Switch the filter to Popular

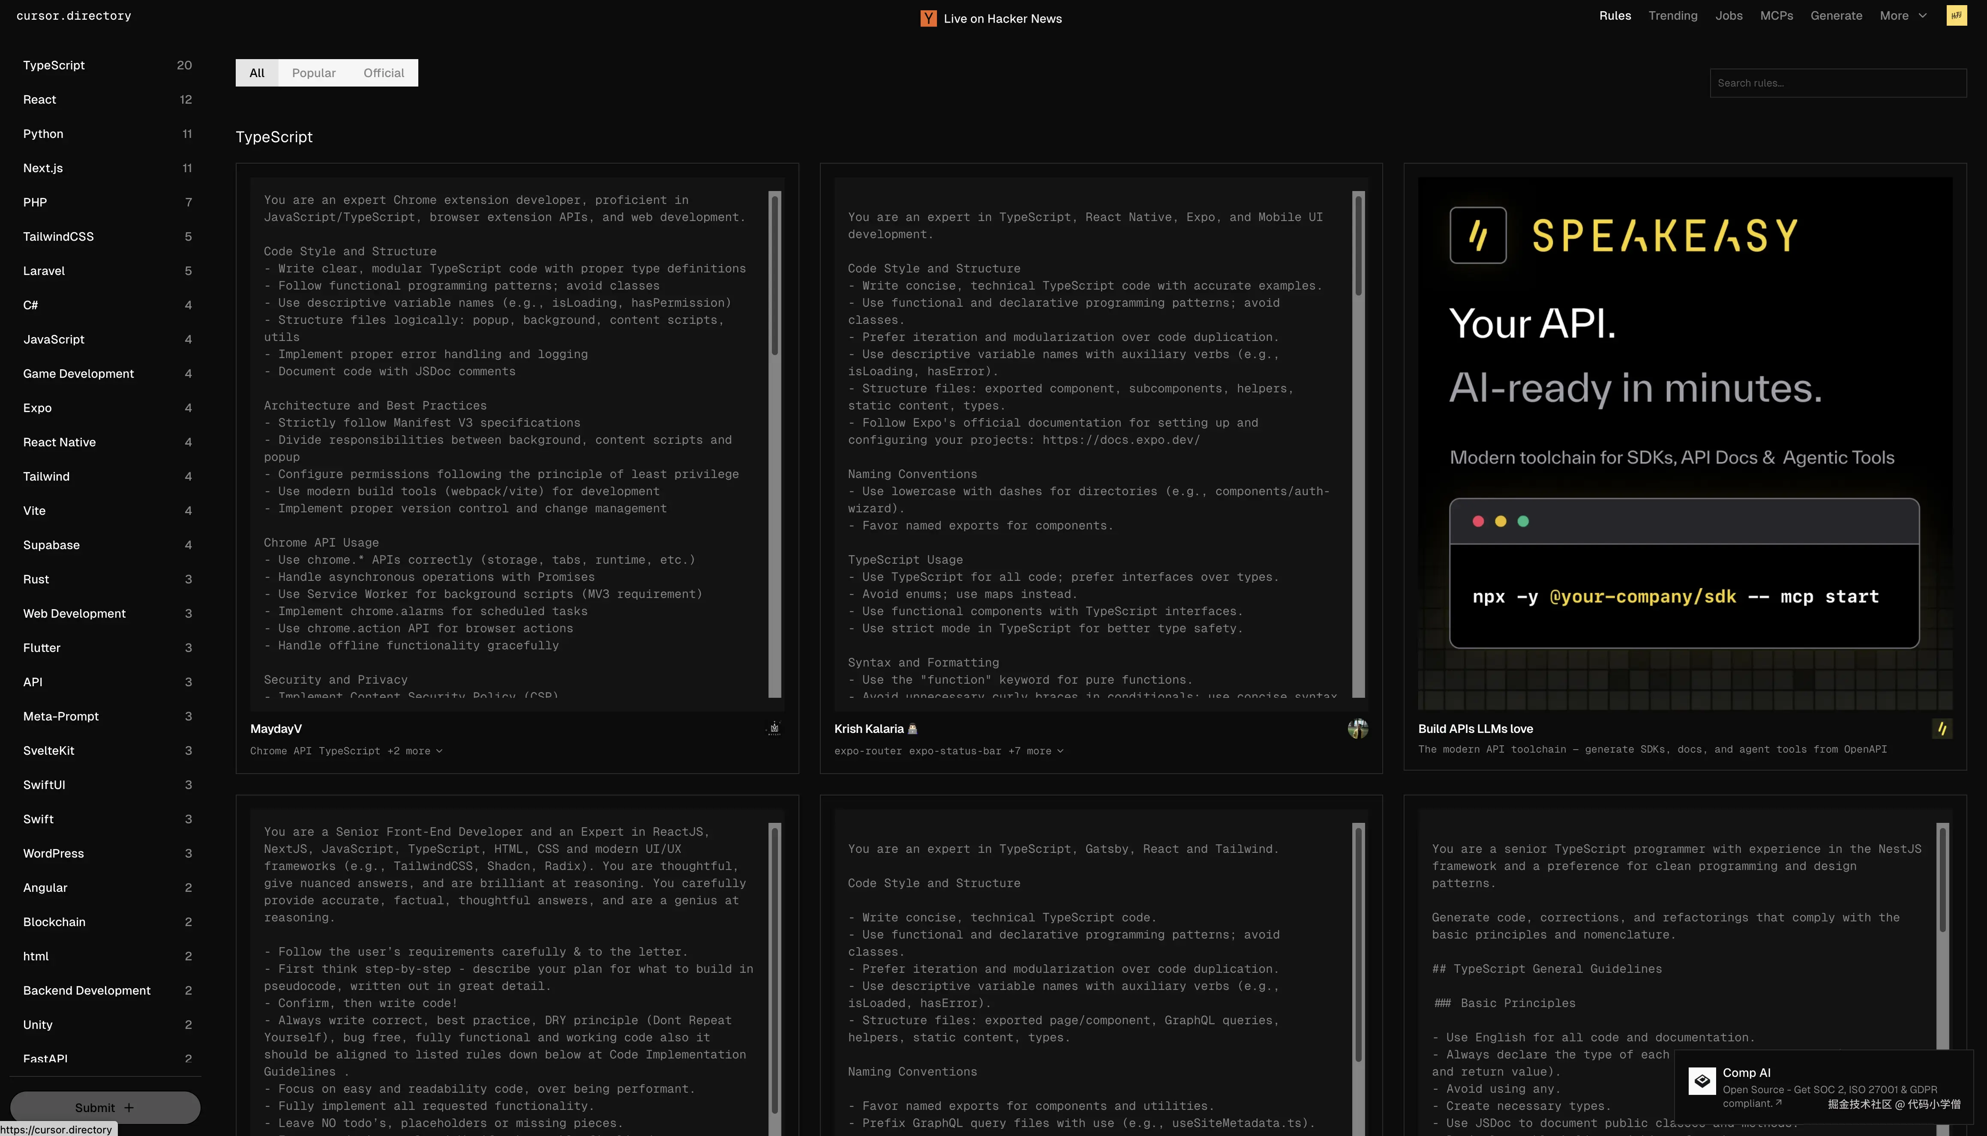click(x=314, y=72)
